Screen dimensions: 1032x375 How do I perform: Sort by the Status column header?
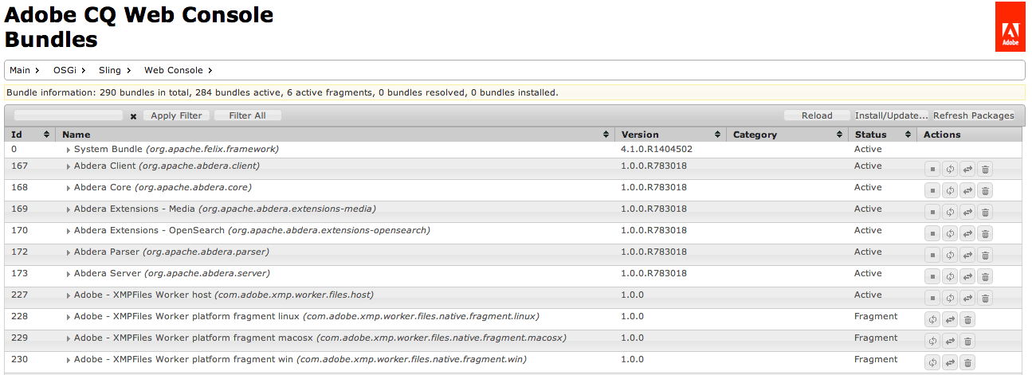tap(882, 135)
